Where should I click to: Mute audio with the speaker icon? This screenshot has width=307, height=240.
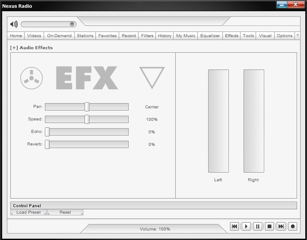pyautogui.click(x=14, y=24)
